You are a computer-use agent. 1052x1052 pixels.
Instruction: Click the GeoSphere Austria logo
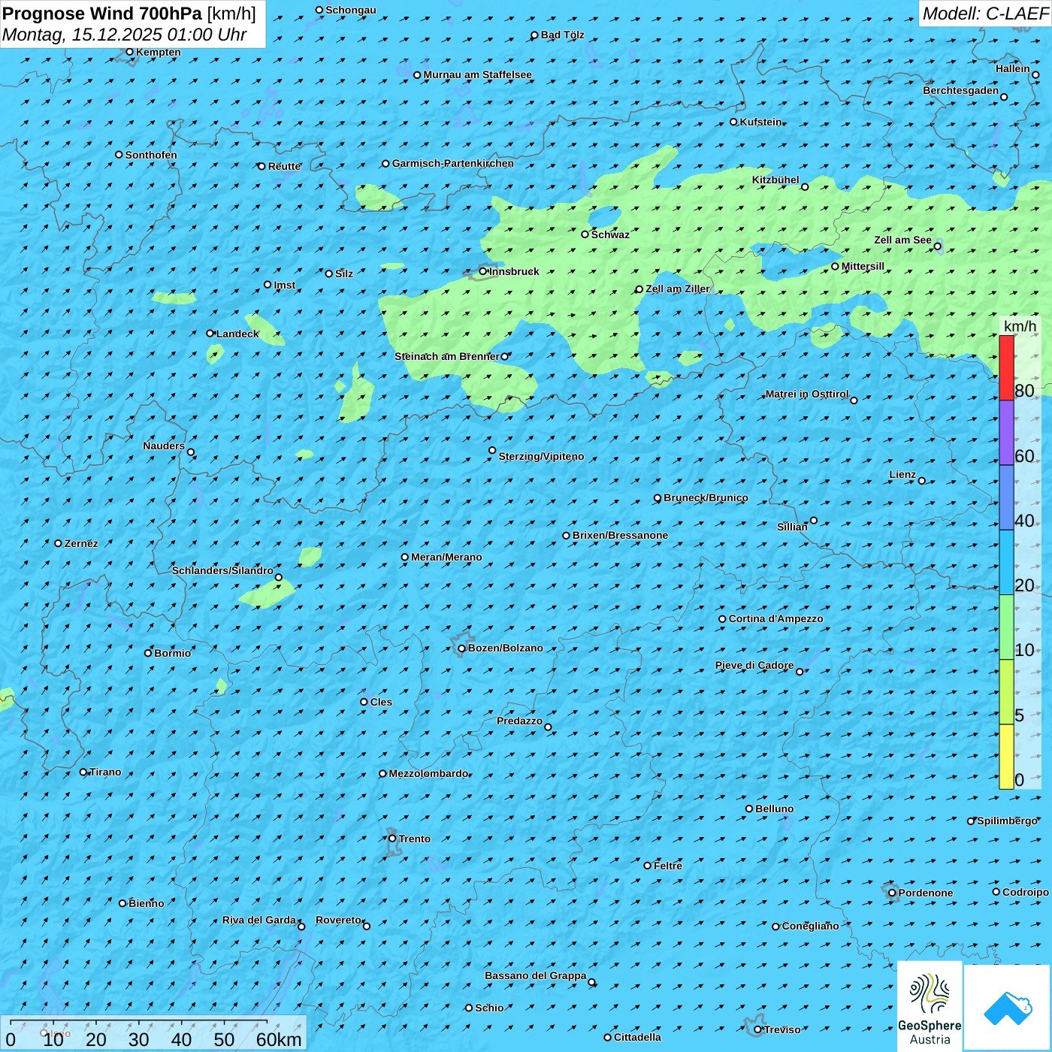pos(930,1007)
